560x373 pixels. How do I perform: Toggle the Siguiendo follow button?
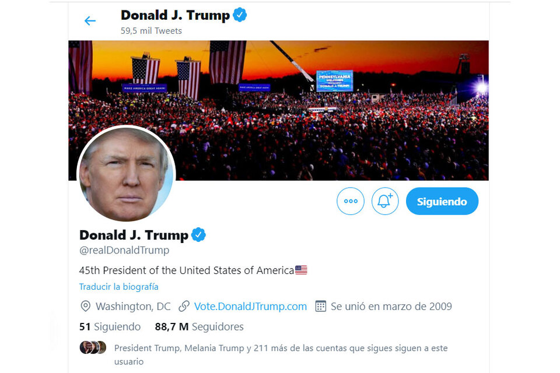pos(442,201)
